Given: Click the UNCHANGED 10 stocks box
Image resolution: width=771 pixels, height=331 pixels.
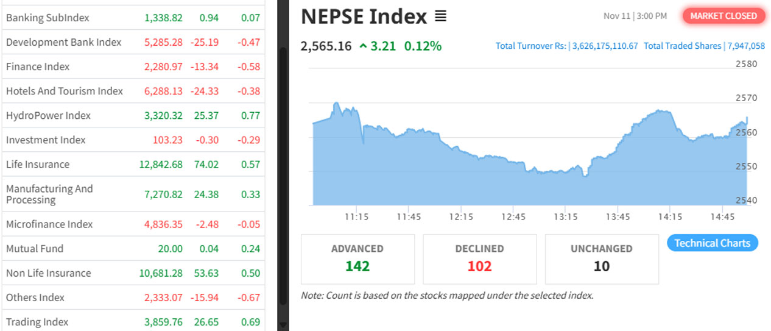Looking at the screenshot, I should pos(601,258).
